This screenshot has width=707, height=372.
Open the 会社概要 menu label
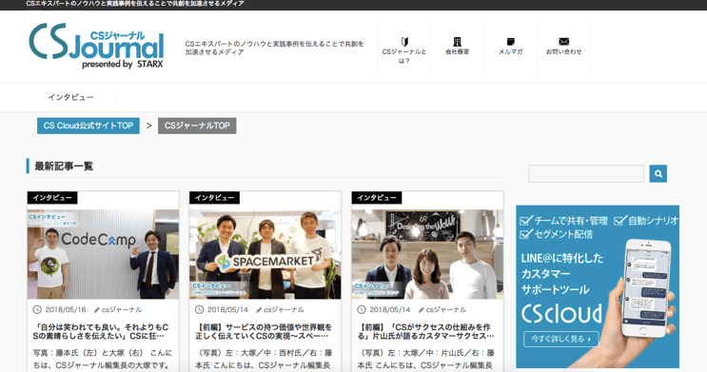point(457,52)
